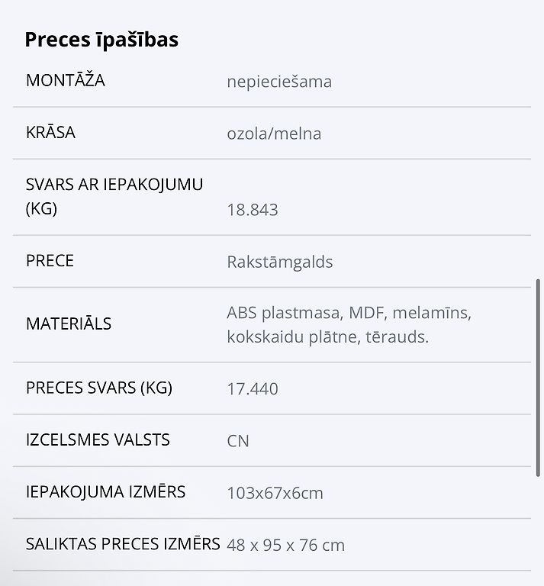Select the Rakstāmgalds value
This screenshot has width=544, height=586.
point(280,262)
